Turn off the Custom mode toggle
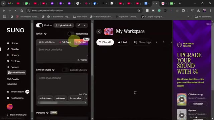The image size is (214, 120). tap(39, 25)
